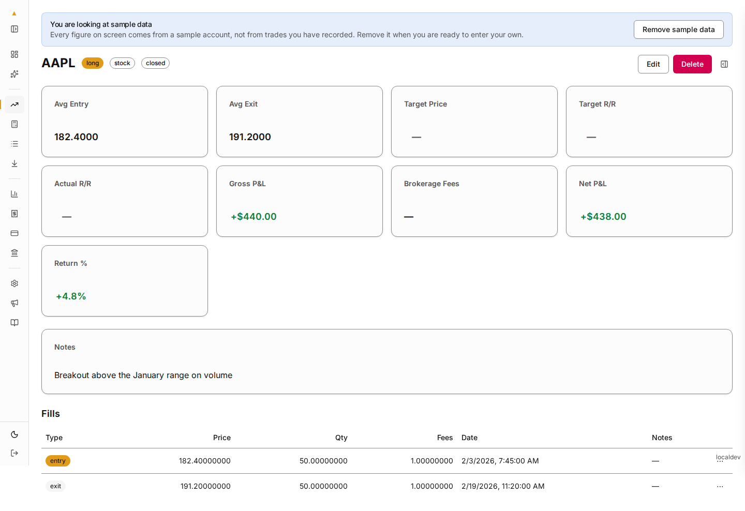Open the dashboard grid icon
This screenshot has height=511, width=745.
pos(14,54)
